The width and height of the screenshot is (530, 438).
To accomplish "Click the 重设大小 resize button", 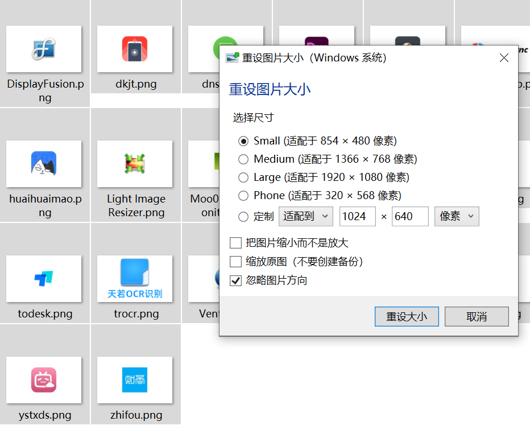I will tap(407, 317).
